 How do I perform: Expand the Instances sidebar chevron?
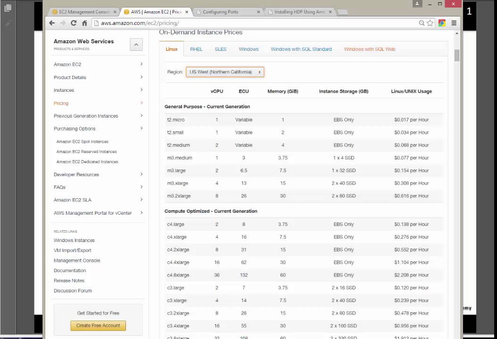tap(141, 89)
